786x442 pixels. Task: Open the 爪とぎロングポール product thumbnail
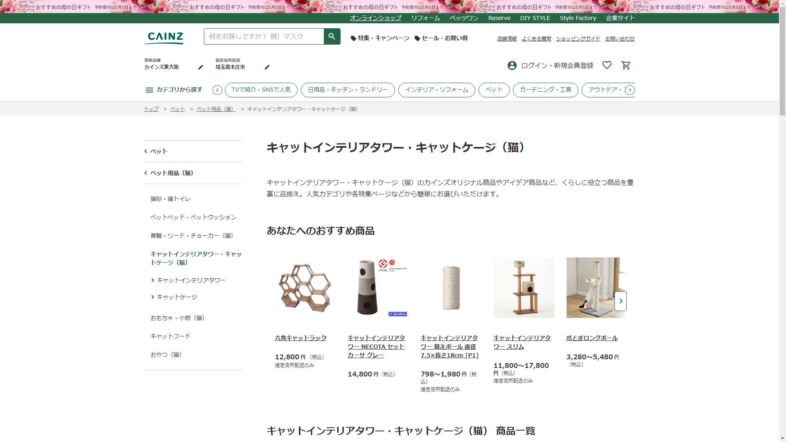pyautogui.click(x=596, y=288)
